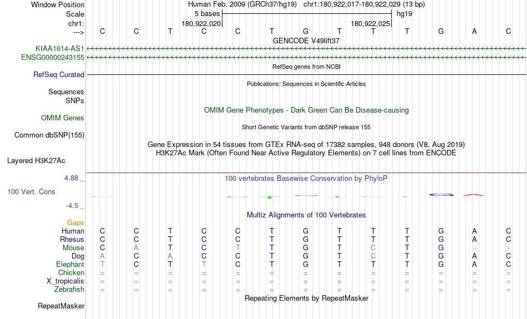
Task: Open Publications: Sequences in Scientific Articles title
Action: point(306,84)
